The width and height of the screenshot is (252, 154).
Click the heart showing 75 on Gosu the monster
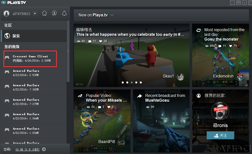230,46
